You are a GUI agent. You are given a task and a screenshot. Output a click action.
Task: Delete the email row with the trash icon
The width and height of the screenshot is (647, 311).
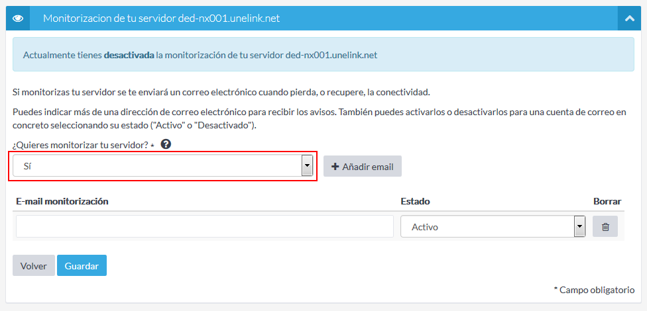(x=605, y=226)
